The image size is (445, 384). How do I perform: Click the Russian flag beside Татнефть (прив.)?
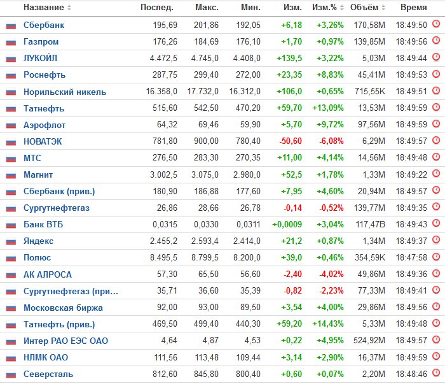[x=11, y=325]
